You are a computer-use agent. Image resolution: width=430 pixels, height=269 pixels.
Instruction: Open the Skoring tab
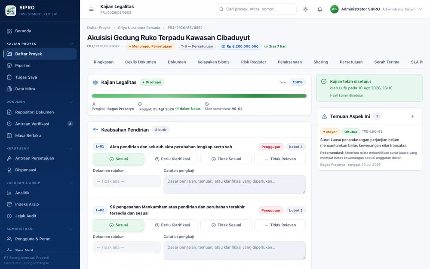coord(321,62)
